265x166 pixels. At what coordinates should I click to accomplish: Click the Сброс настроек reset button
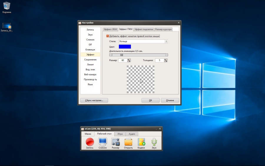(94, 100)
